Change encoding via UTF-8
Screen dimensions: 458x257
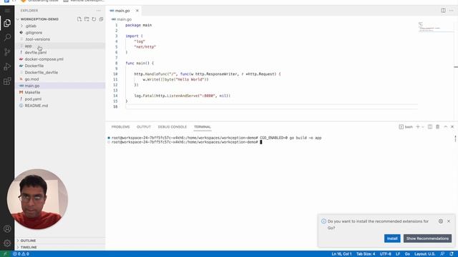[385, 254]
